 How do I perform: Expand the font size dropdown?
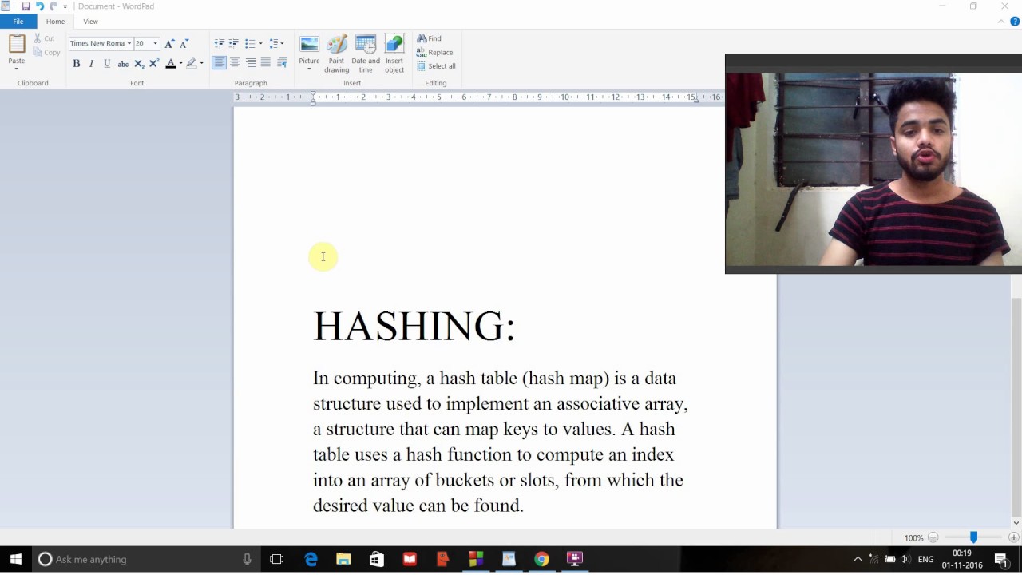coord(156,43)
